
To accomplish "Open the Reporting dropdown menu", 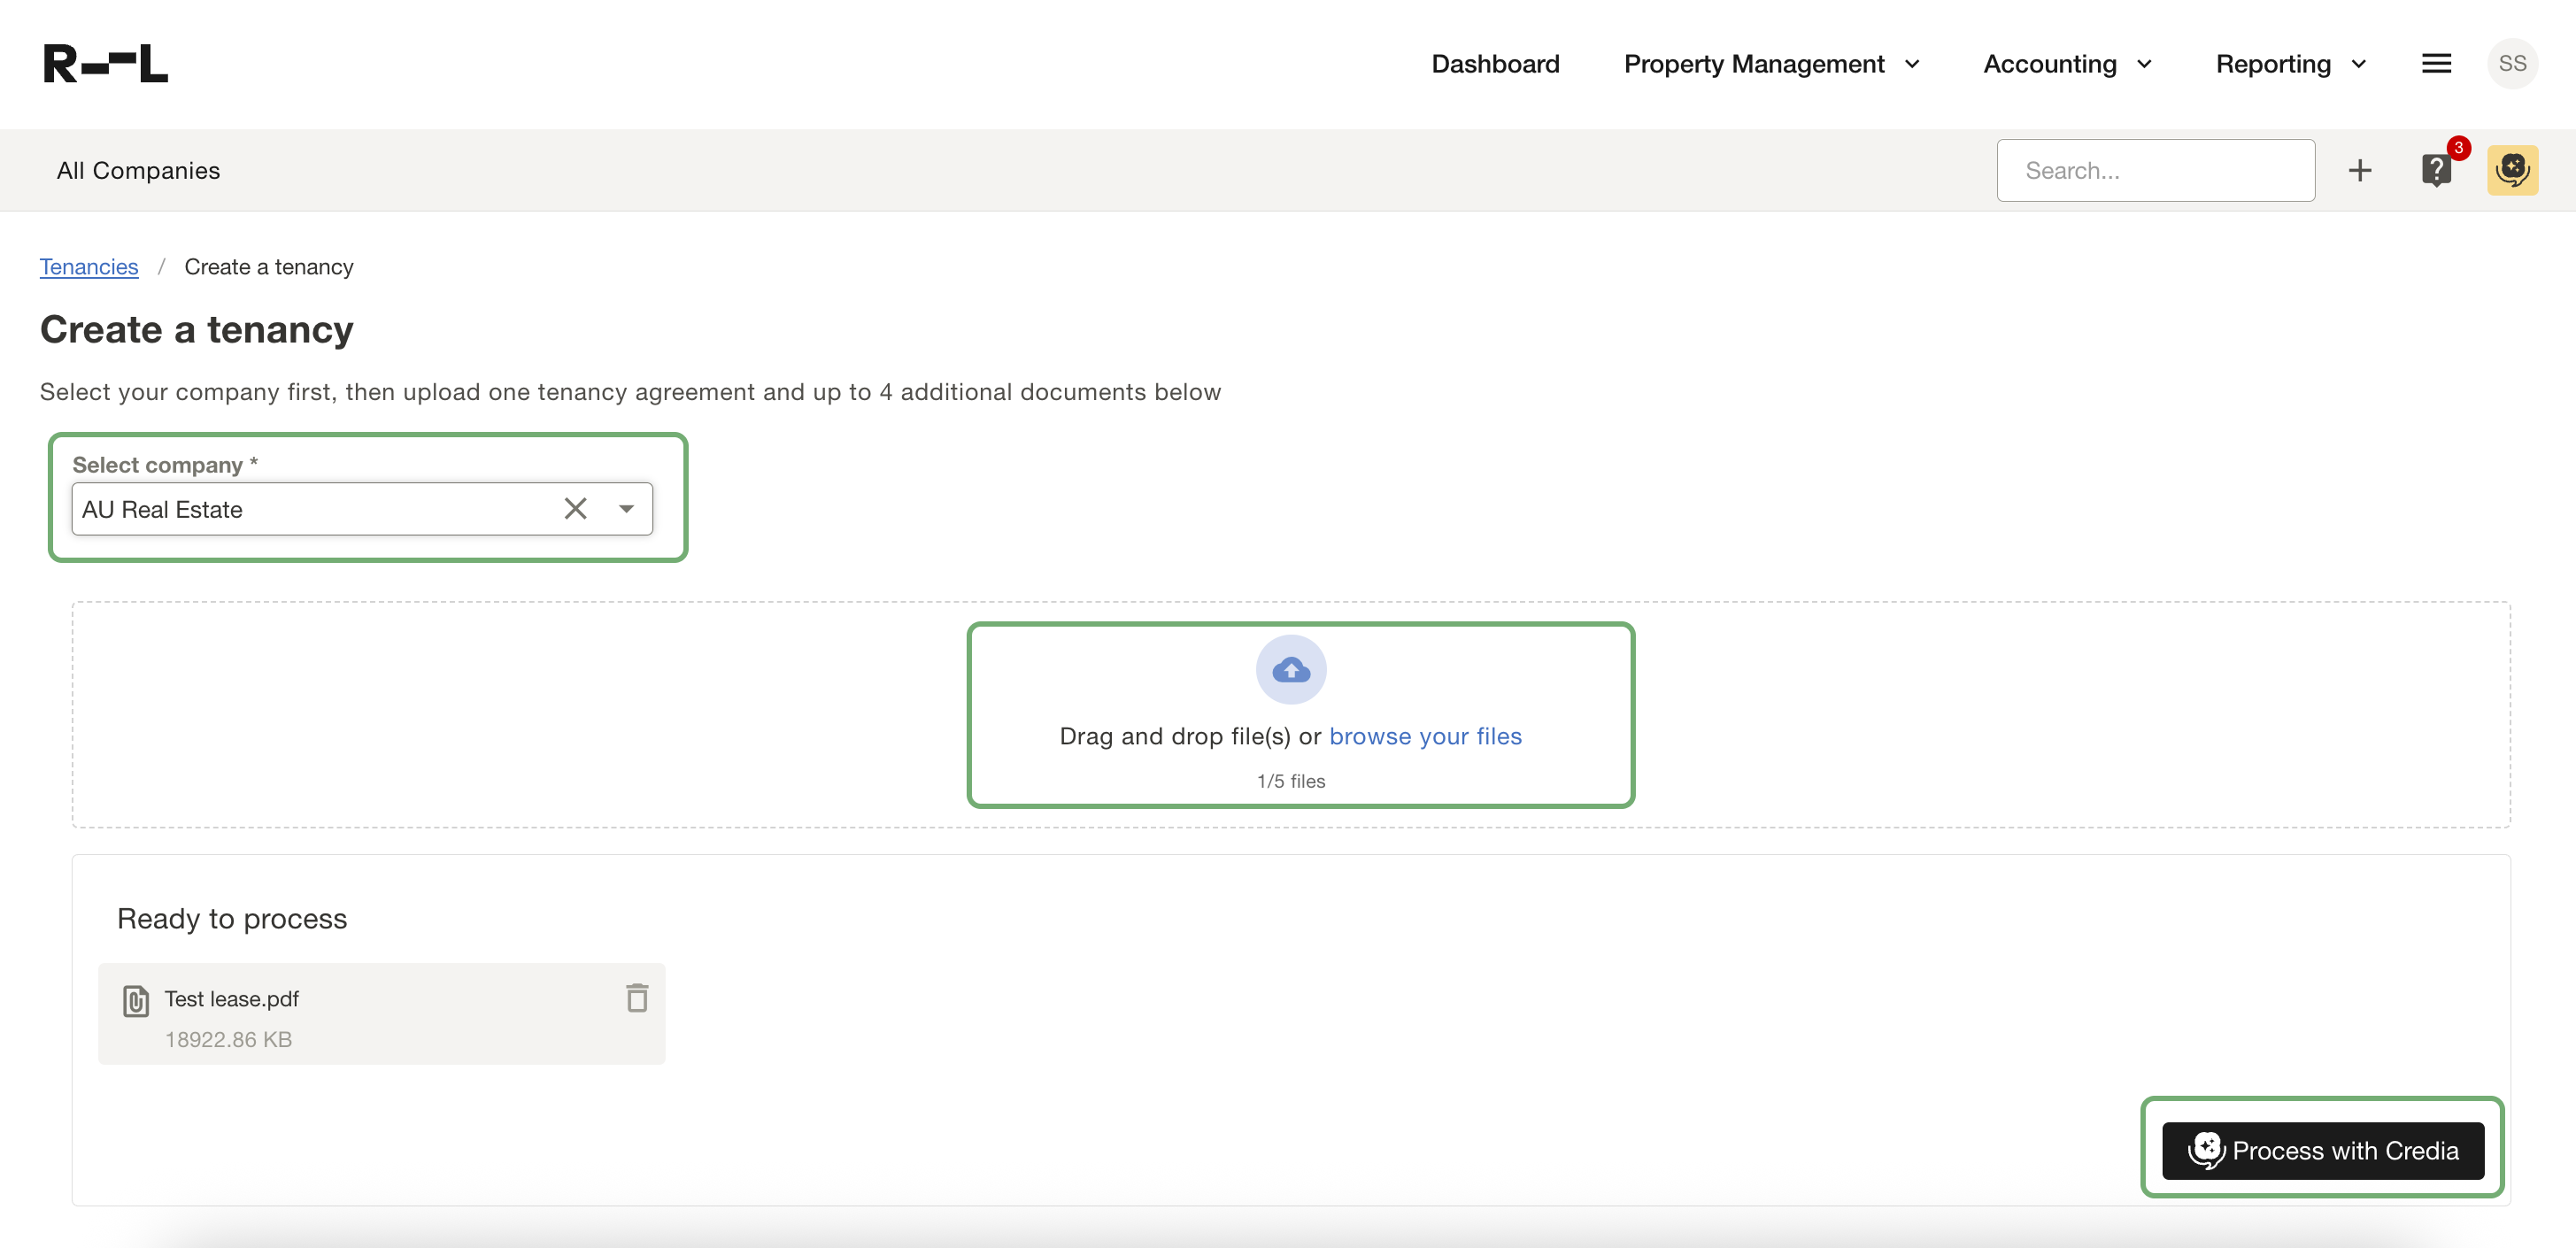I will coord(2290,64).
